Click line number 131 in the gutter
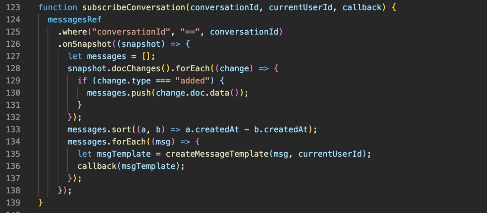 pyautogui.click(x=13, y=105)
